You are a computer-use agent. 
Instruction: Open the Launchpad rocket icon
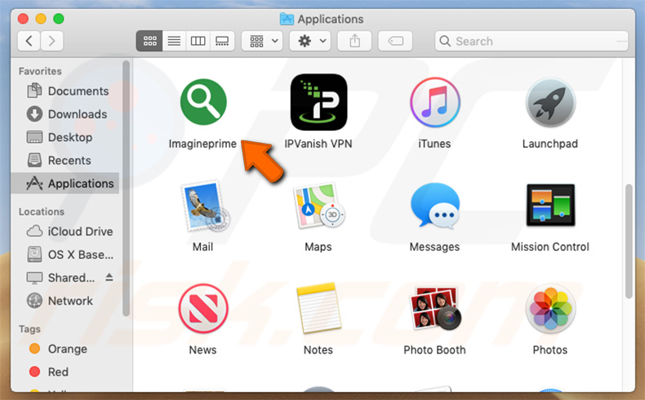(550, 102)
